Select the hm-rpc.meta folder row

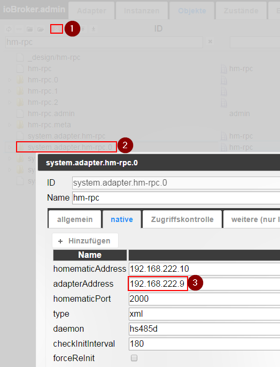point(49,125)
